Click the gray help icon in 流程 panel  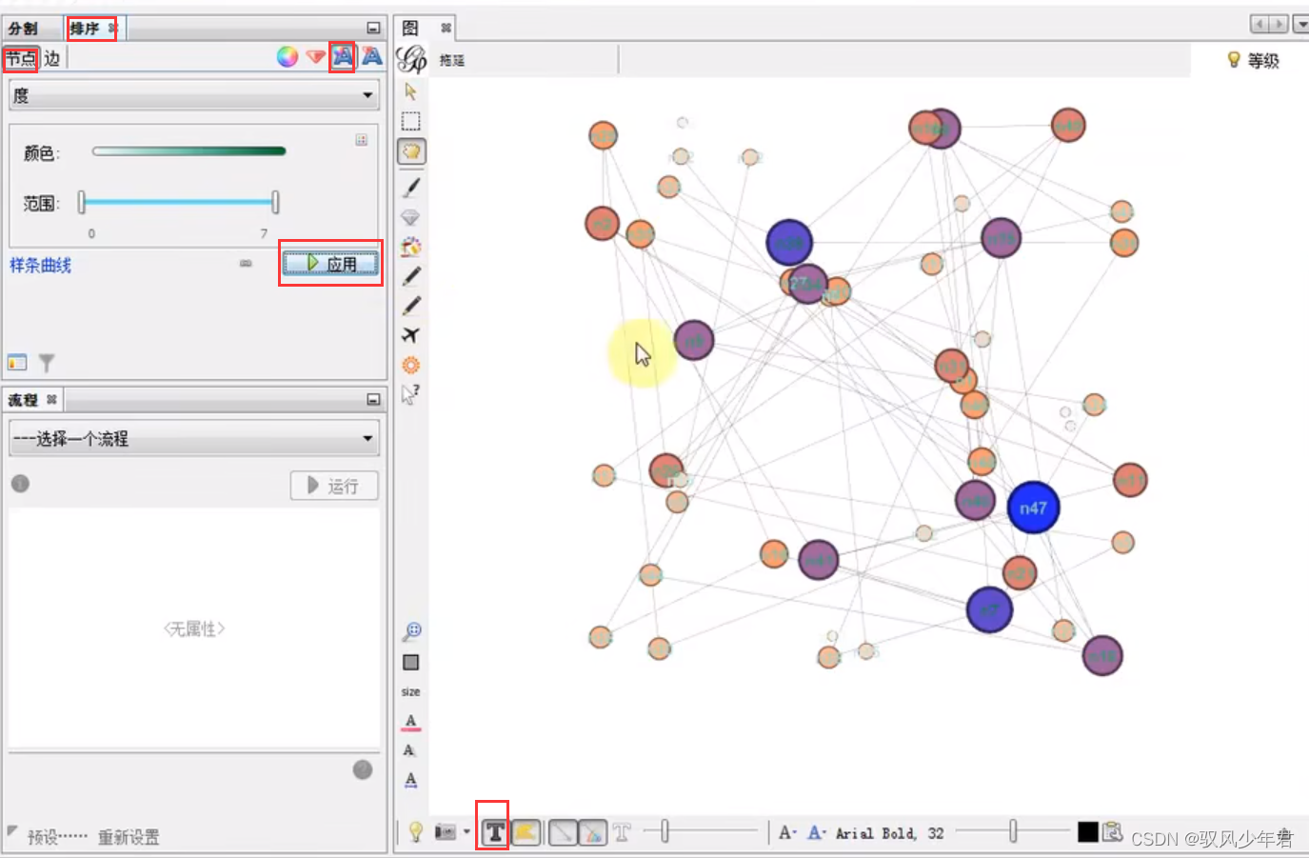click(363, 769)
